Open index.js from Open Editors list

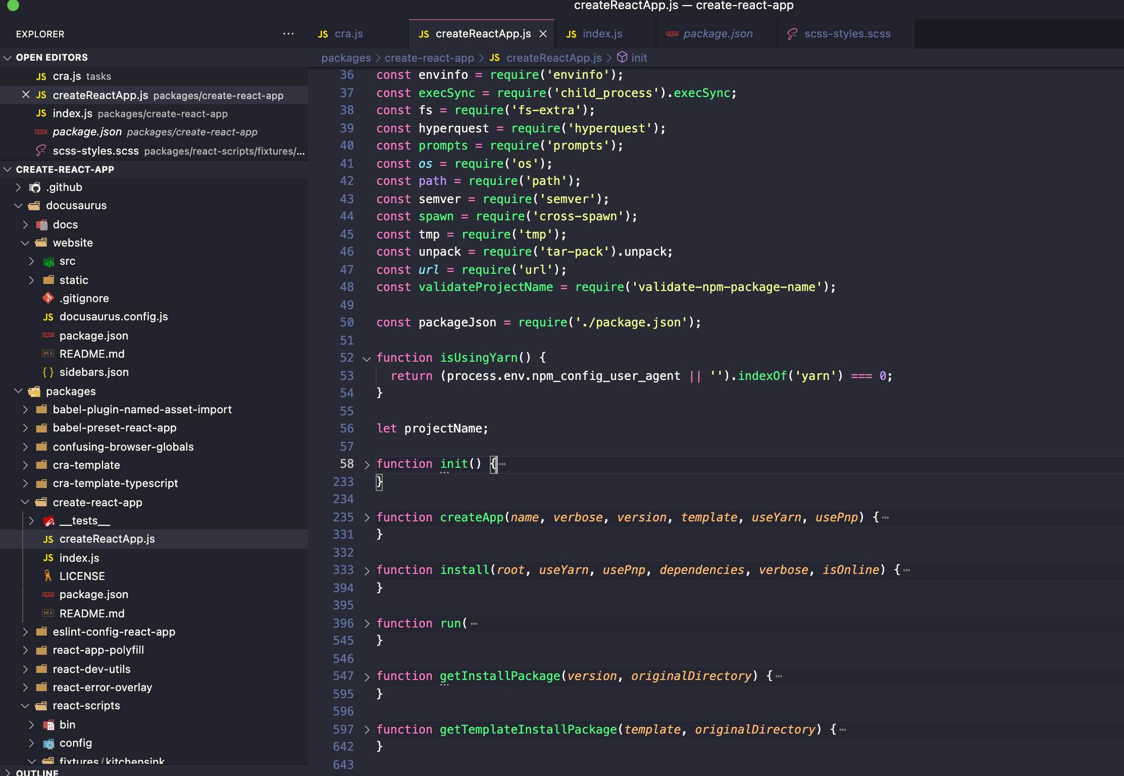coord(154,114)
